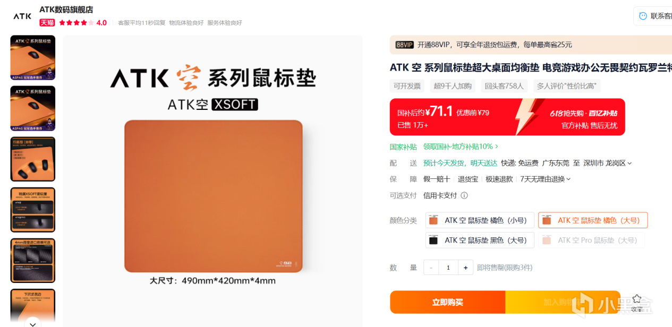
Task: Open customer service chat icon
Action: point(643,16)
